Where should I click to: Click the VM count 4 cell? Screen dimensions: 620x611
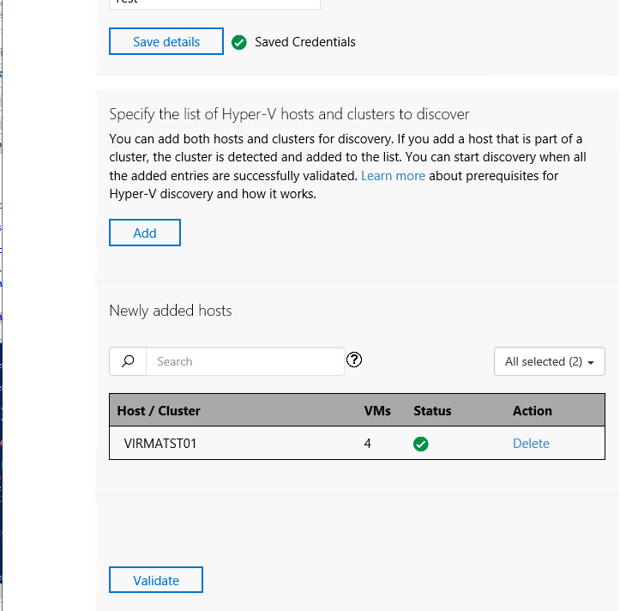[368, 444]
